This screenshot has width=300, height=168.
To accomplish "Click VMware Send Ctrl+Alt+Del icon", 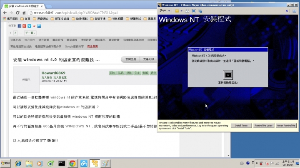I will (x=187, y=11).
